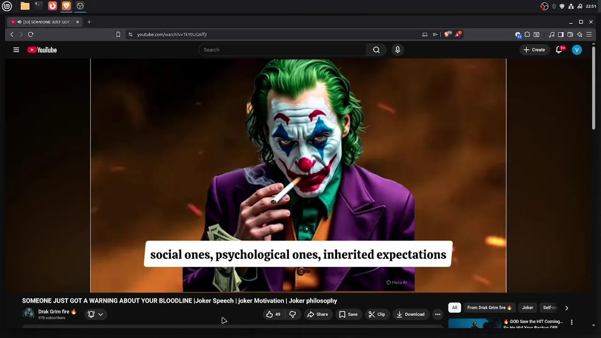Open Drak Grim fire channel avatar
The image size is (601, 338).
coord(29,314)
